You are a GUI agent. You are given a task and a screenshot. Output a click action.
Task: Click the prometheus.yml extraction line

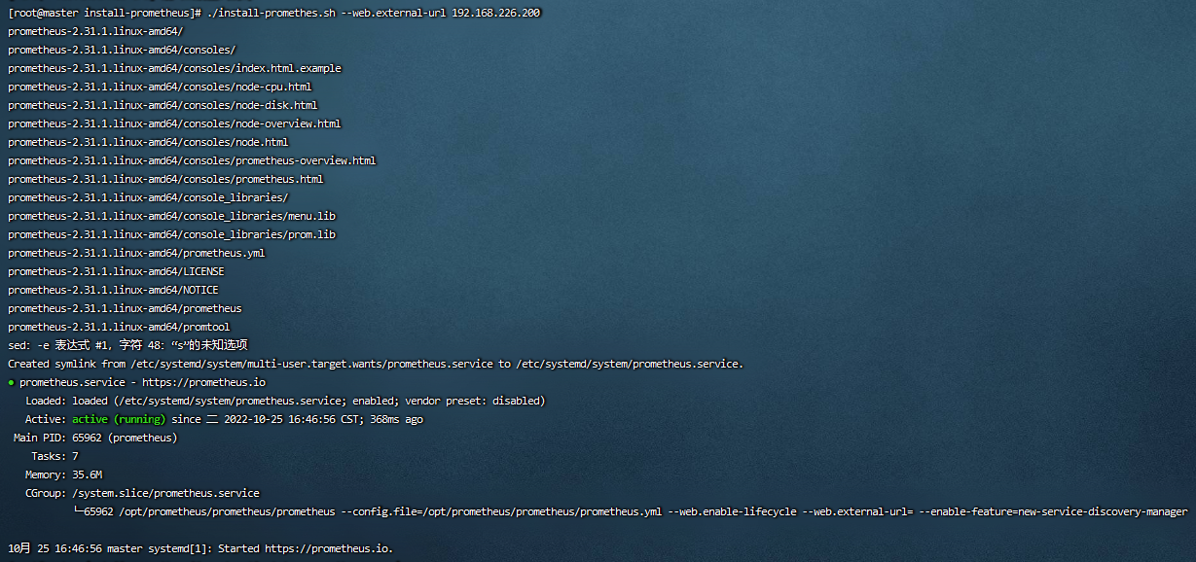coord(136,253)
